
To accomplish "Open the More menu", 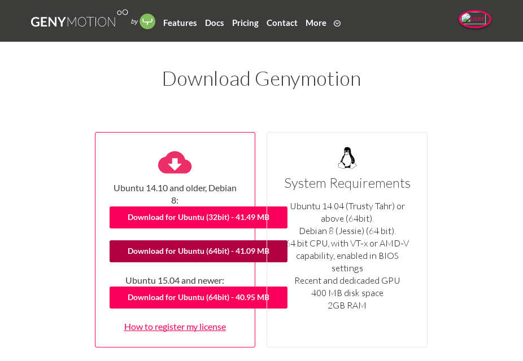I will pyautogui.click(x=316, y=23).
